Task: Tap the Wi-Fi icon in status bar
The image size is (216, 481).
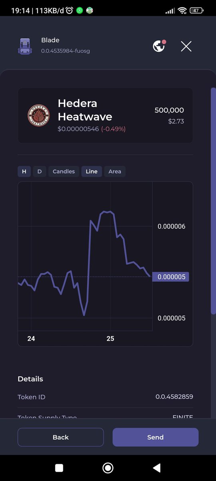Action: (182, 10)
